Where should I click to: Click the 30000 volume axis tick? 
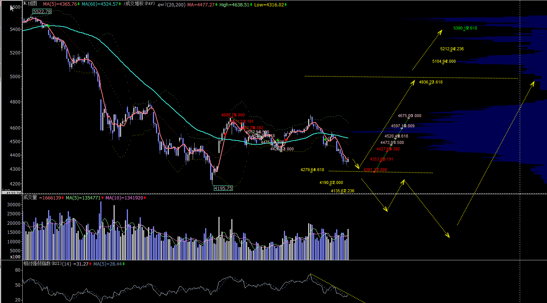point(14,205)
